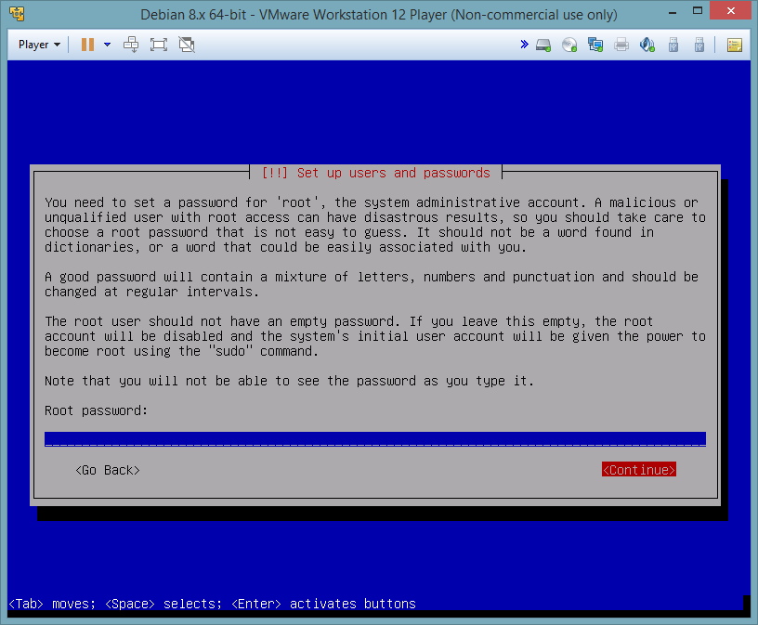The height and width of the screenshot is (625, 758).
Task: Click the 'Root password:' label
Action: 96,410
